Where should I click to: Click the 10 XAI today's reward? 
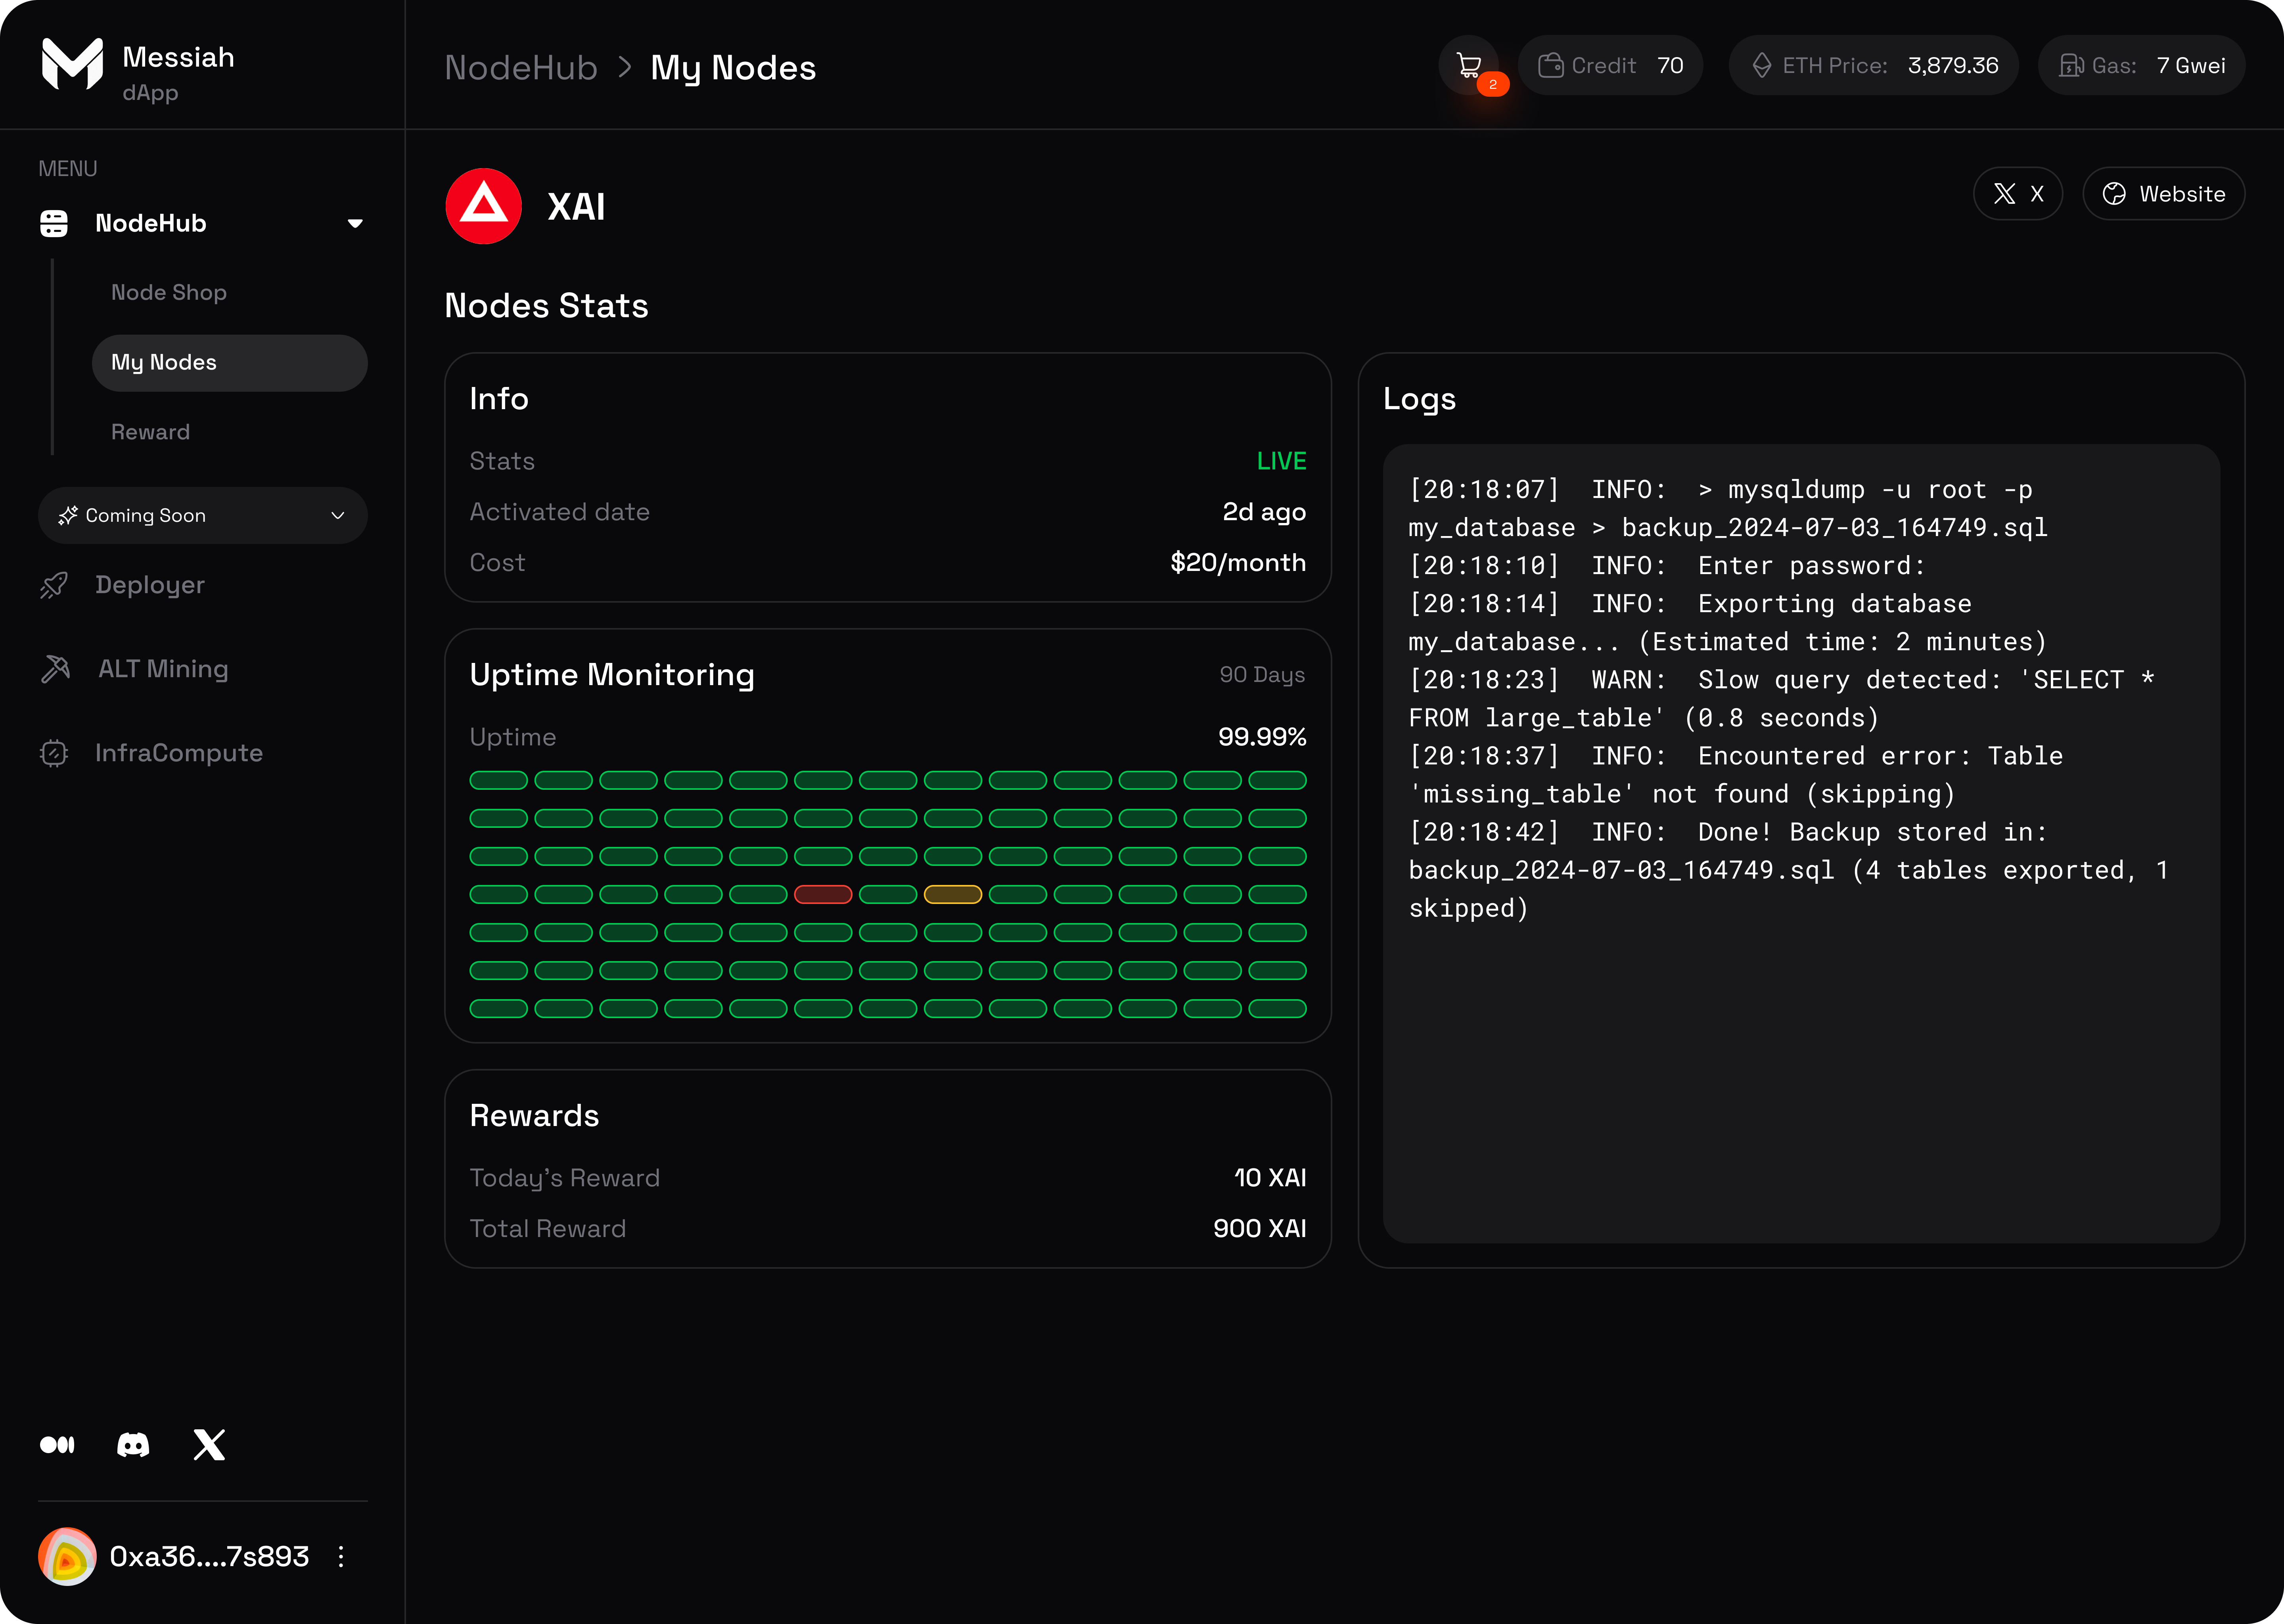point(1270,1178)
